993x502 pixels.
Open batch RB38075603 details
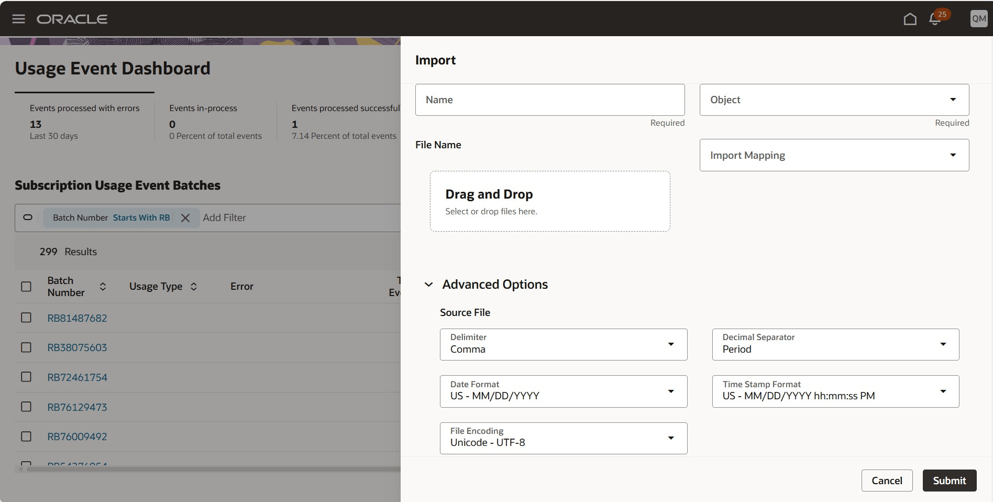click(78, 347)
